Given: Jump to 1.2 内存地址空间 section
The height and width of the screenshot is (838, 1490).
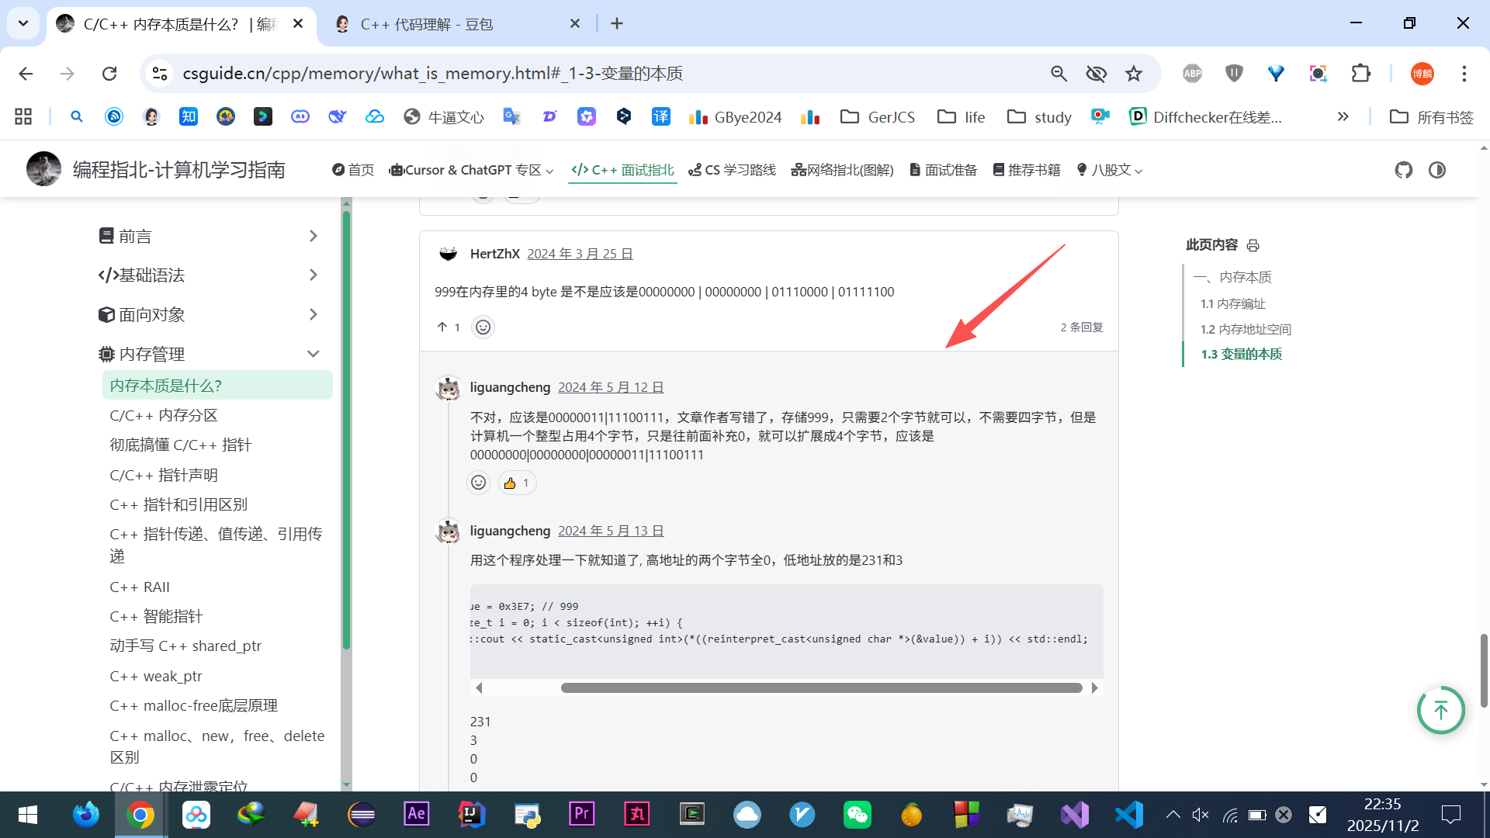Looking at the screenshot, I should coord(1246,329).
